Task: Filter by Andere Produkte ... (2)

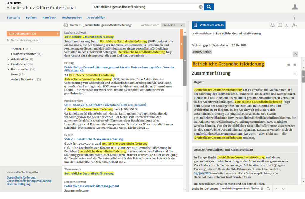Action: tap(26, 79)
